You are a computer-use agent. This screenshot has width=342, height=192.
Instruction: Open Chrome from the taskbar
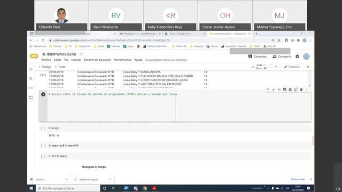145,188
